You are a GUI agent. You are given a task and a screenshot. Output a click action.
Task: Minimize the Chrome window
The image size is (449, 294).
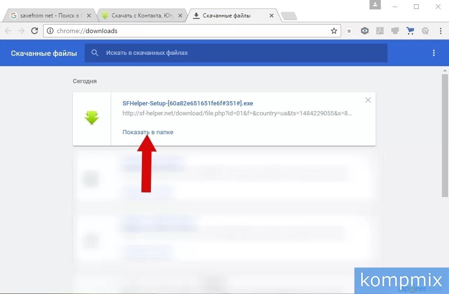pyautogui.click(x=395, y=7)
